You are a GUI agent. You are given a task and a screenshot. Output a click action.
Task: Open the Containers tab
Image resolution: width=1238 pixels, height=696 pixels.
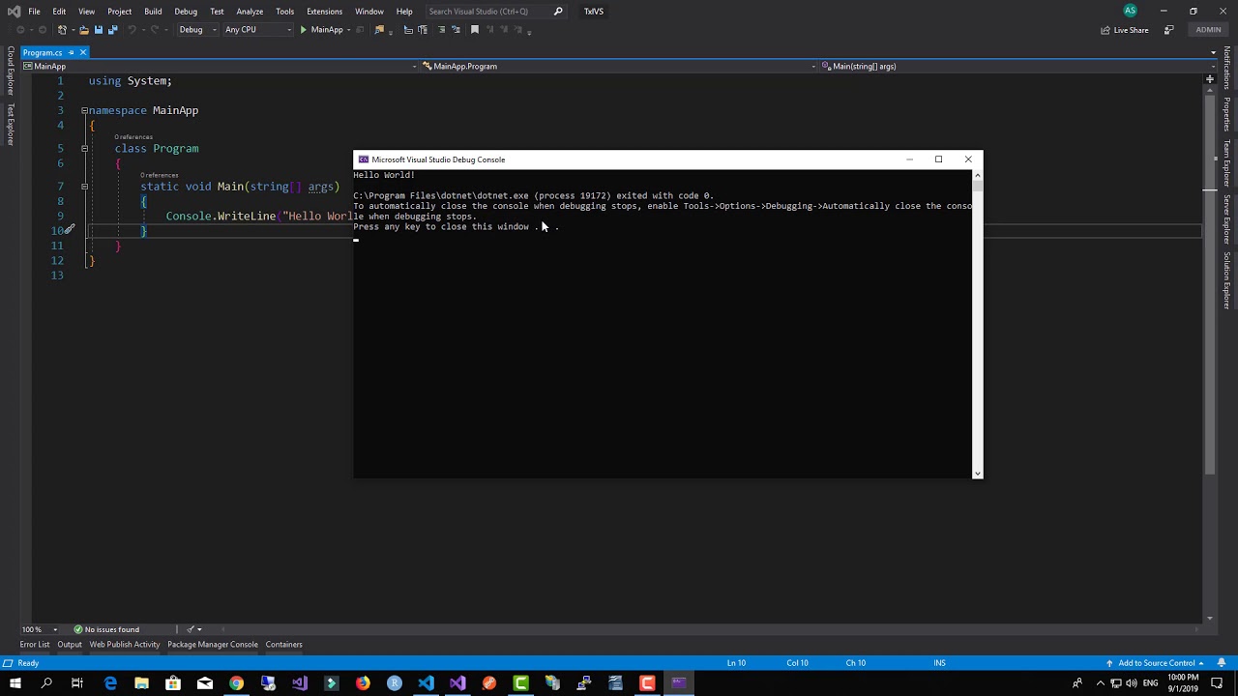(x=284, y=645)
